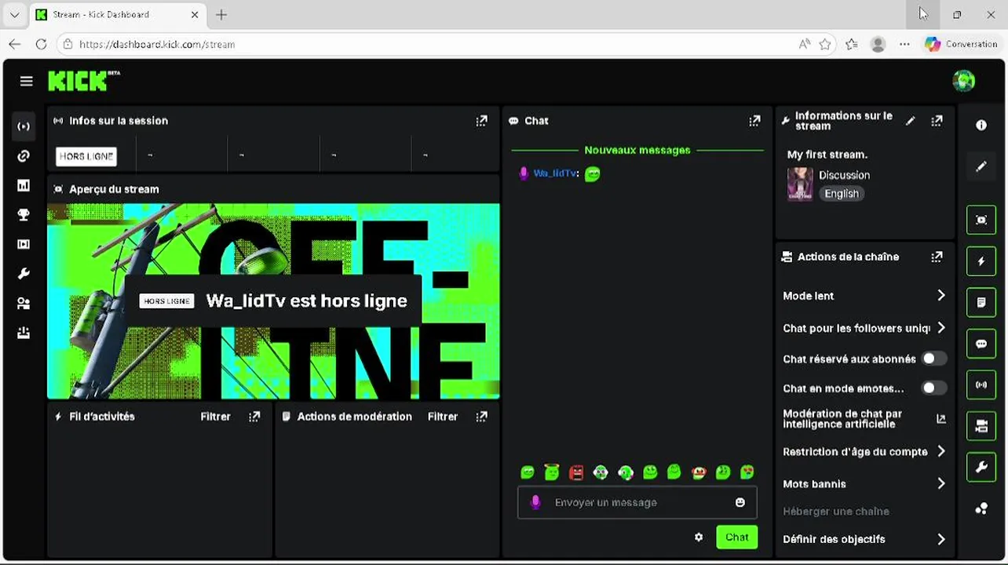Open Modération de chat par intelligence artificielle
Screen dimensions: 1008x565
click(864, 419)
